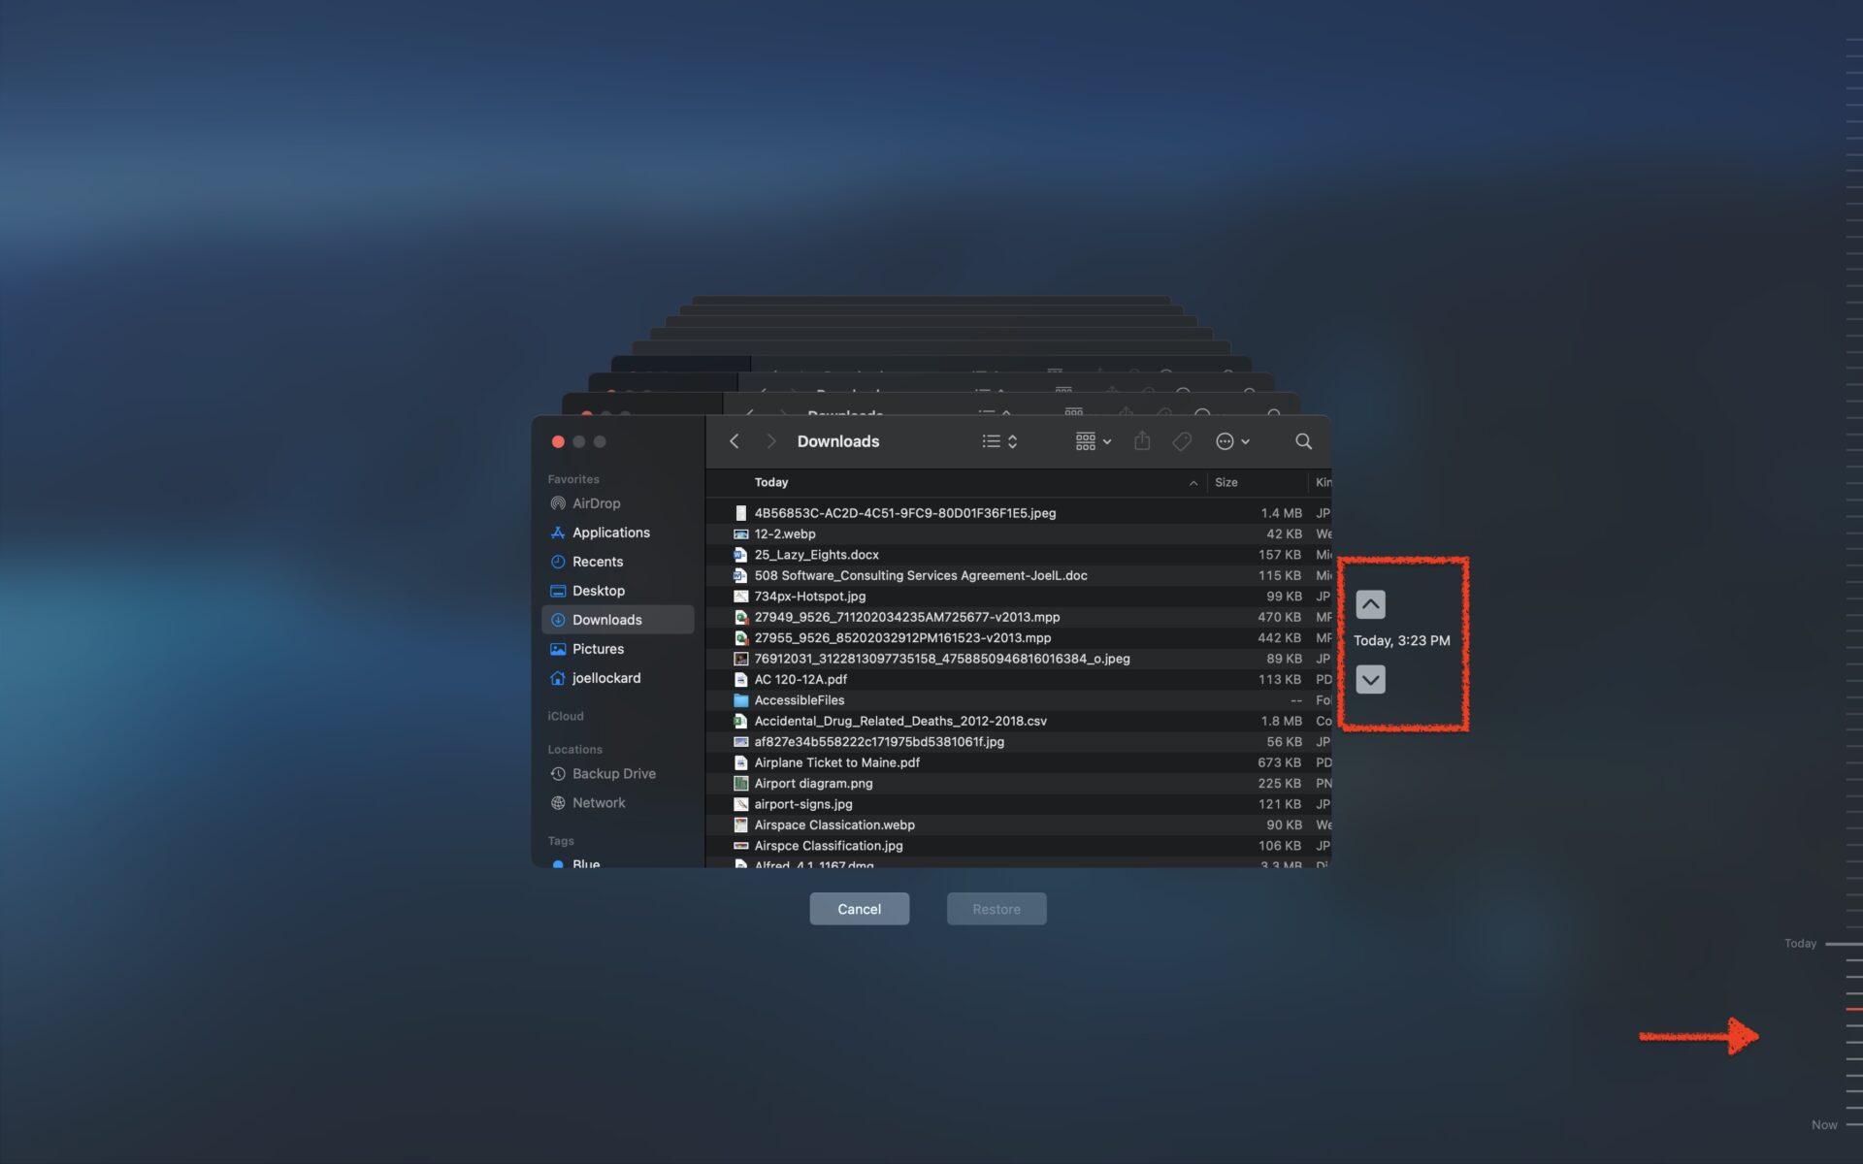Select the Blue tag in the sidebar
The height and width of the screenshot is (1164, 1863).
tap(584, 863)
